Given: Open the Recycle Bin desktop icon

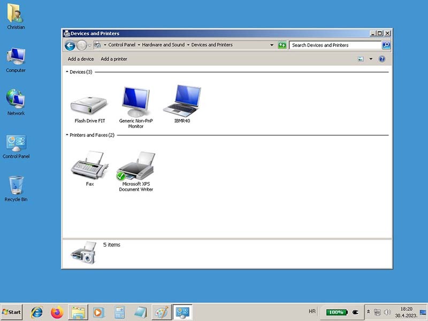Looking at the screenshot, I should point(16,187).
